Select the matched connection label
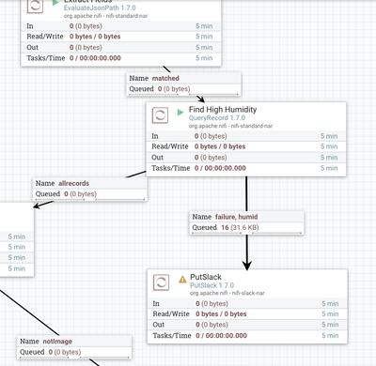Viewport: 376px width, 366px height. (183, 84)
